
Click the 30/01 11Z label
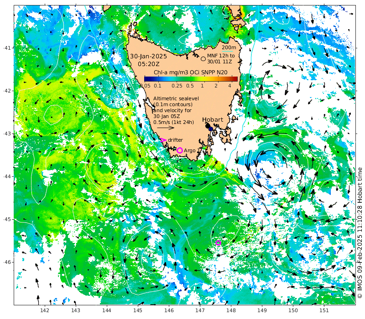(219, 62)
